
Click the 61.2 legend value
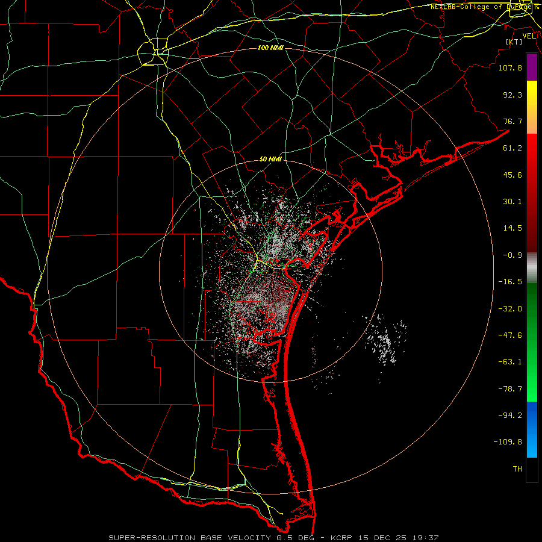[x=512, y=148]
